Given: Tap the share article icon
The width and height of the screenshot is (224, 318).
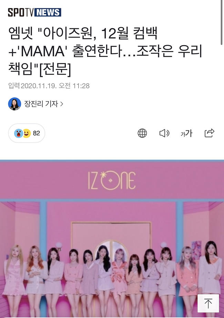Looking at the screenshot, I should click(209, 133).
